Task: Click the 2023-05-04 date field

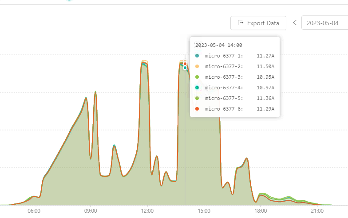Action: point(324,23)
